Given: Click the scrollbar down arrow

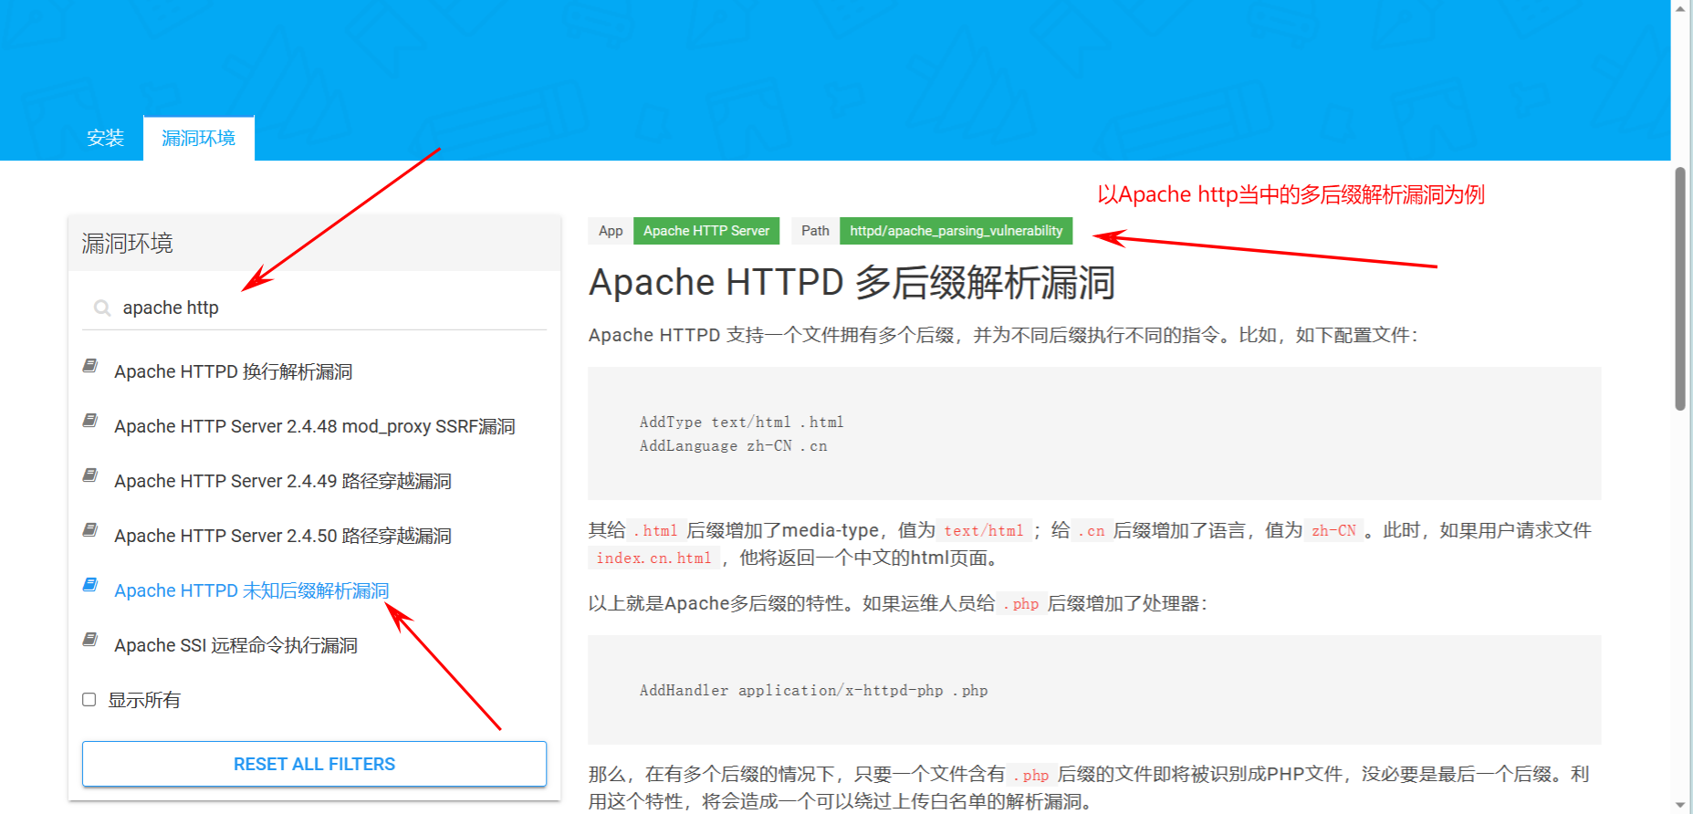Looking at the screenshot, I should (1680, 805).
